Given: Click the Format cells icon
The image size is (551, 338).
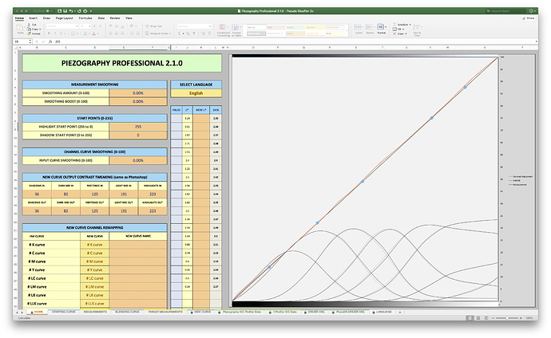Looking at the screenshot, I should pyautogui.click(x=381, y=27).
